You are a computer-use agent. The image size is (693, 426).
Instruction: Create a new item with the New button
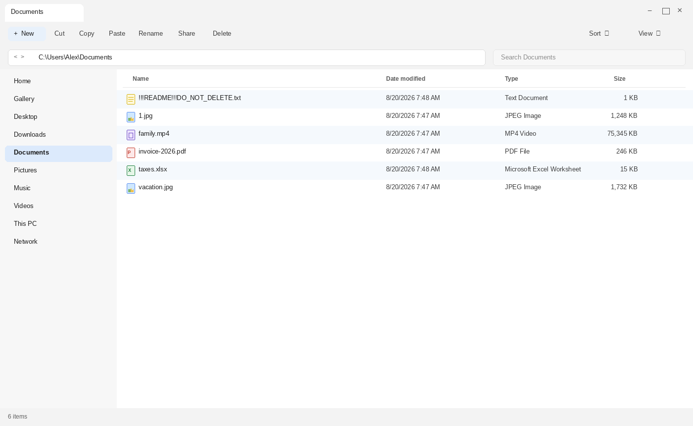tap(27, 34)
